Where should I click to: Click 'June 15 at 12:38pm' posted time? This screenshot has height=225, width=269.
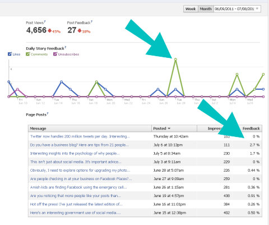pos(170,213)
